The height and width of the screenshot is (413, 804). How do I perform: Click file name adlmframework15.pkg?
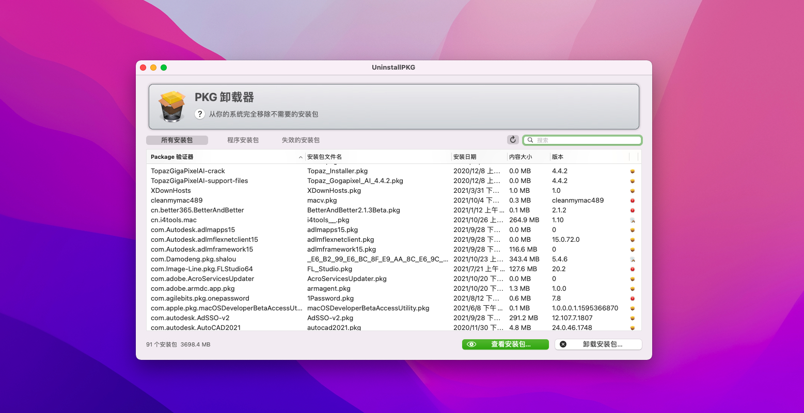coord(341,250)
